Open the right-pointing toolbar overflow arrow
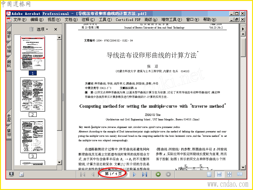Image resolution: width=253 pixels, height=190 pixels. point(243,29)
